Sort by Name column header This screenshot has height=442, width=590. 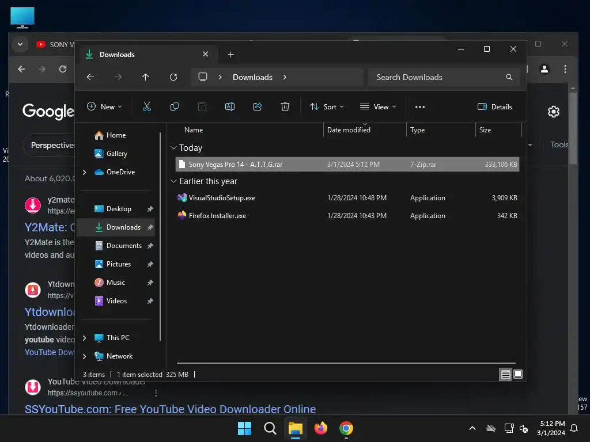click(x=194, y=130)
